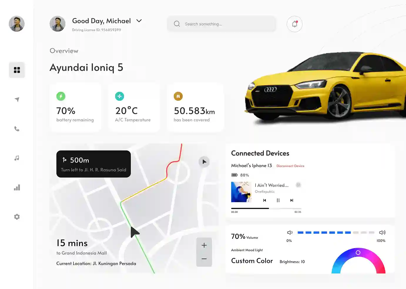Open the navigation arrow icon in sidebar
The height and width of the screenshot is (289, 406).
[x=17, y=99]
